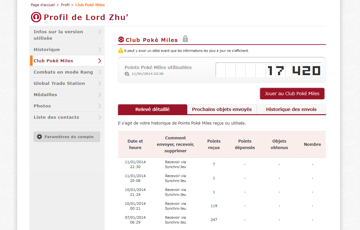Click the chevron on the Médailles row

pos(100,95)
